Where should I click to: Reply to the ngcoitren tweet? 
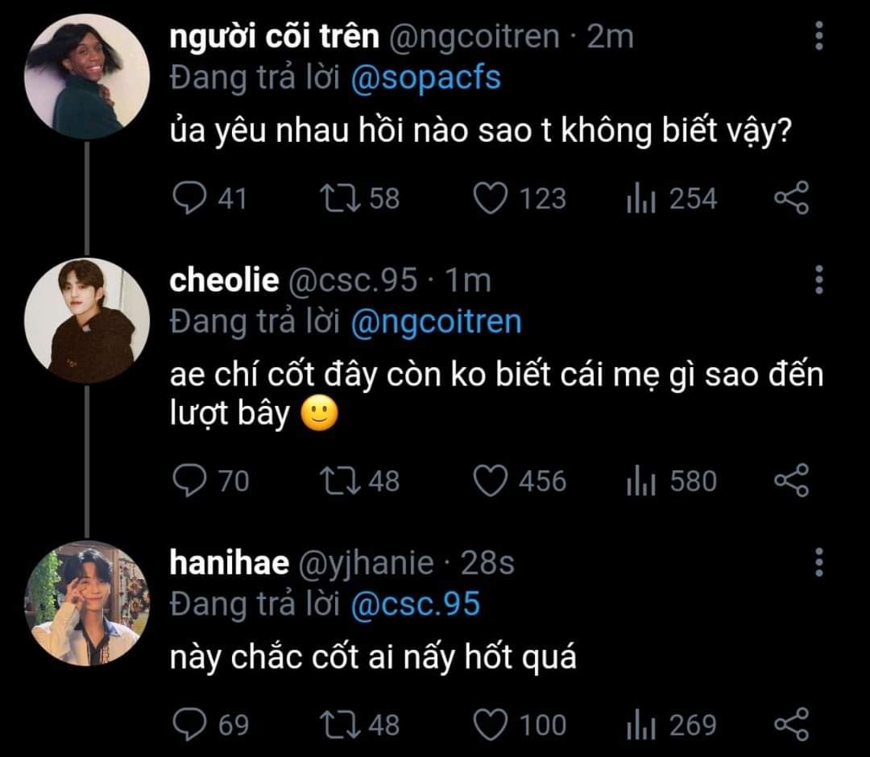point(190,198)
